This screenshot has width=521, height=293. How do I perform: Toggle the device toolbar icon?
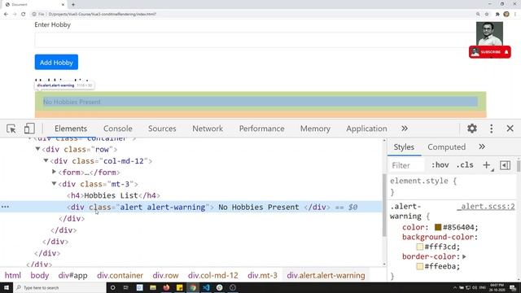pyautogui.click(x=29, y=129)
